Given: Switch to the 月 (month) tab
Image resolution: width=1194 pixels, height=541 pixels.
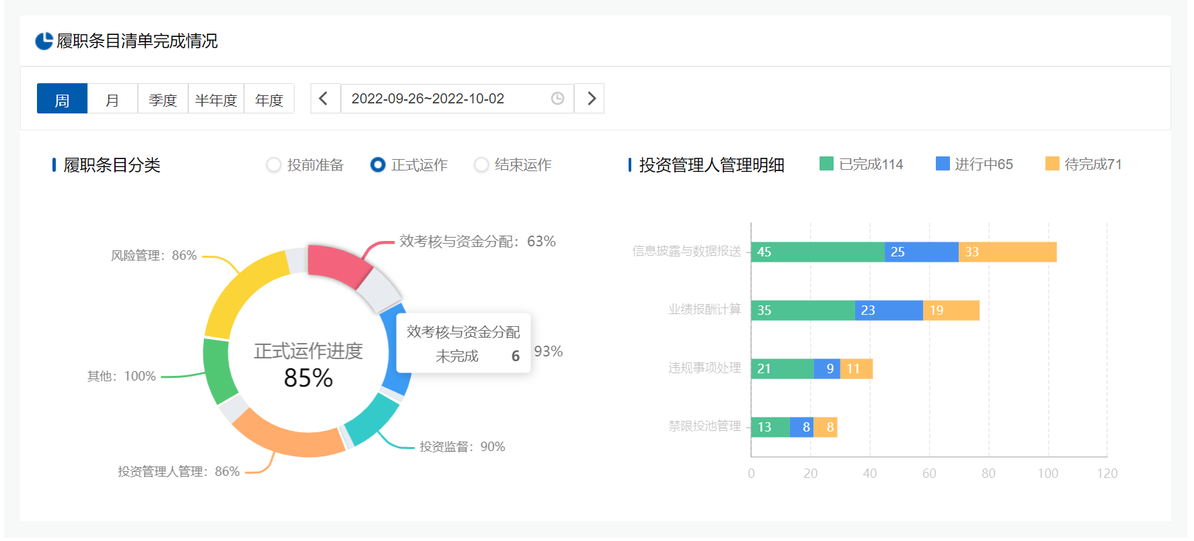Looking at the screenshot, I should pyautogui.click(x=112, y=99).
